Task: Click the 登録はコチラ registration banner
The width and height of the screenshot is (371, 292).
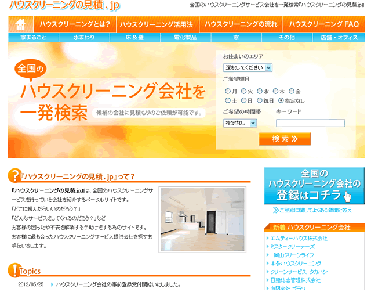Action: pos(314,186)
